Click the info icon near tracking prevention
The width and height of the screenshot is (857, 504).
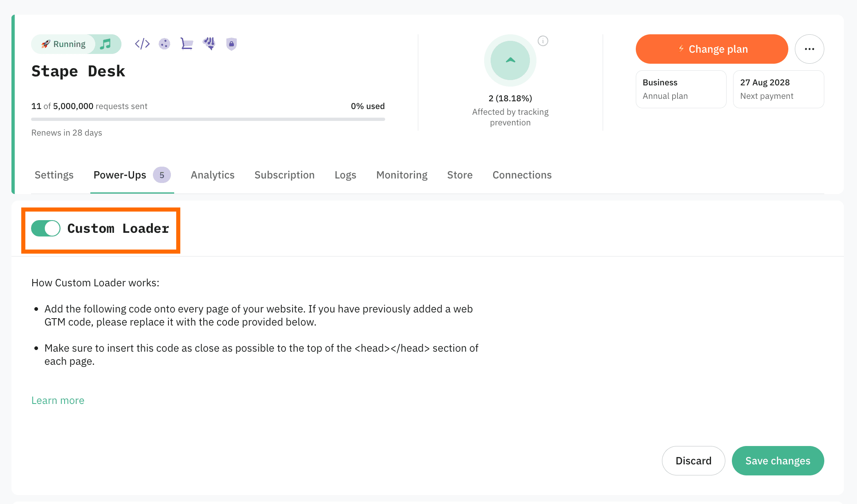[543, 41]
